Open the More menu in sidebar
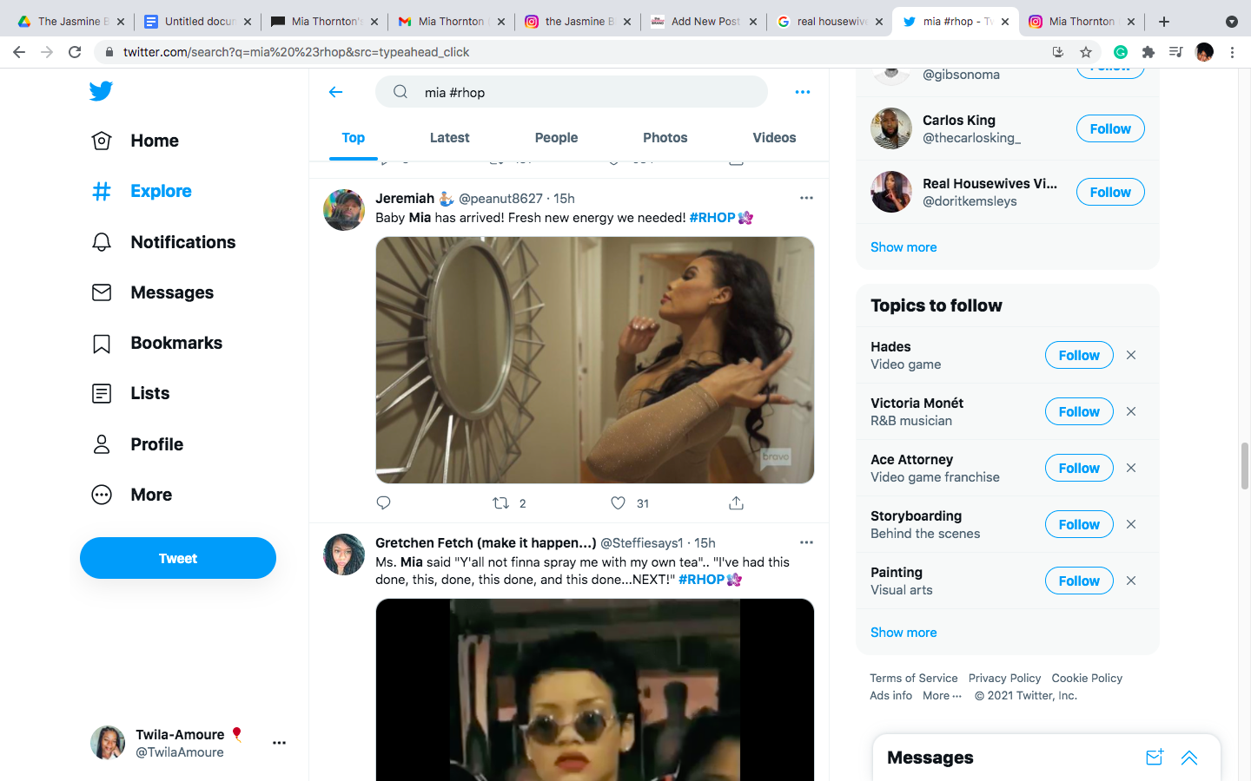Screen dimensions: 1251x781 coord(132,495)
